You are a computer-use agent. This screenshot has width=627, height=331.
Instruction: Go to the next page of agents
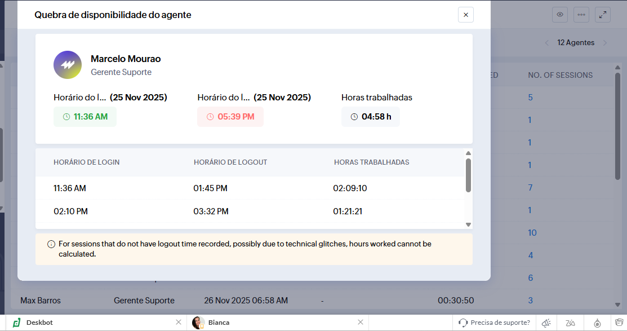pyautogui.click(x=605, y=43)
